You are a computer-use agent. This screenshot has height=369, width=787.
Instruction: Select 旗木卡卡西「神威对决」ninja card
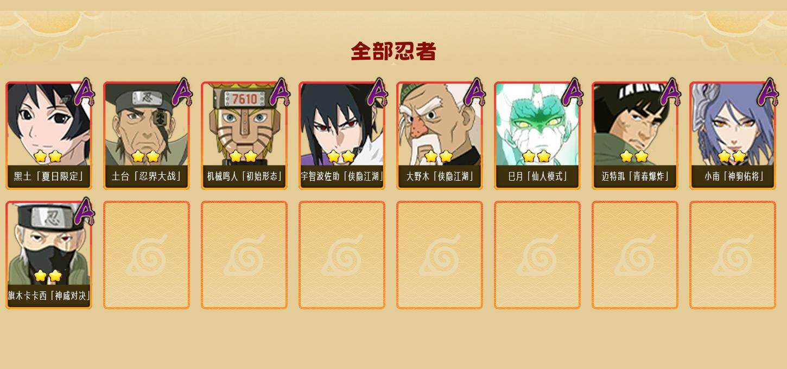click(49, 255)
